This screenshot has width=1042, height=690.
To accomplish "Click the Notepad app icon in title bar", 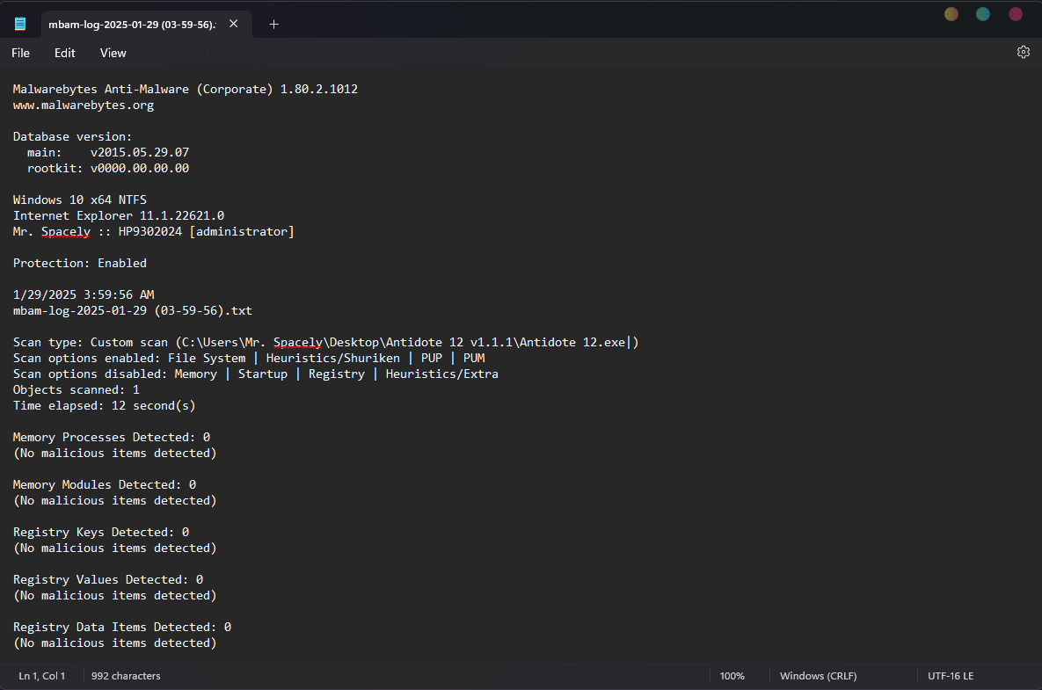I will [20, 24].
